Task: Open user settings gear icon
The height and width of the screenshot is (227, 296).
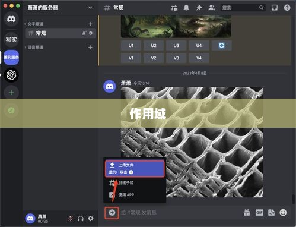Action: click(x=91, y=219)
